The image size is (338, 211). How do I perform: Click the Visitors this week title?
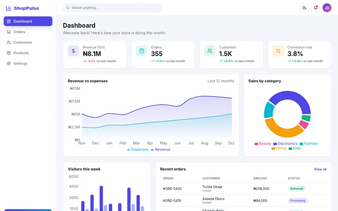pos(84,169)
